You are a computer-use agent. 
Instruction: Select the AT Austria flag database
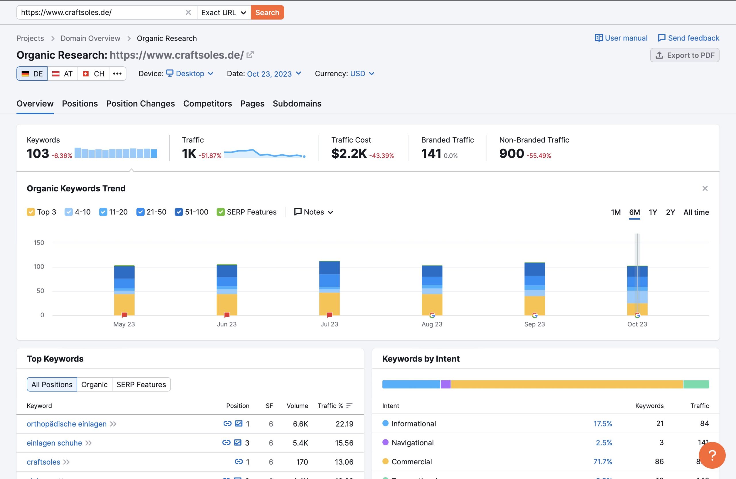click(x=62, y=74)
